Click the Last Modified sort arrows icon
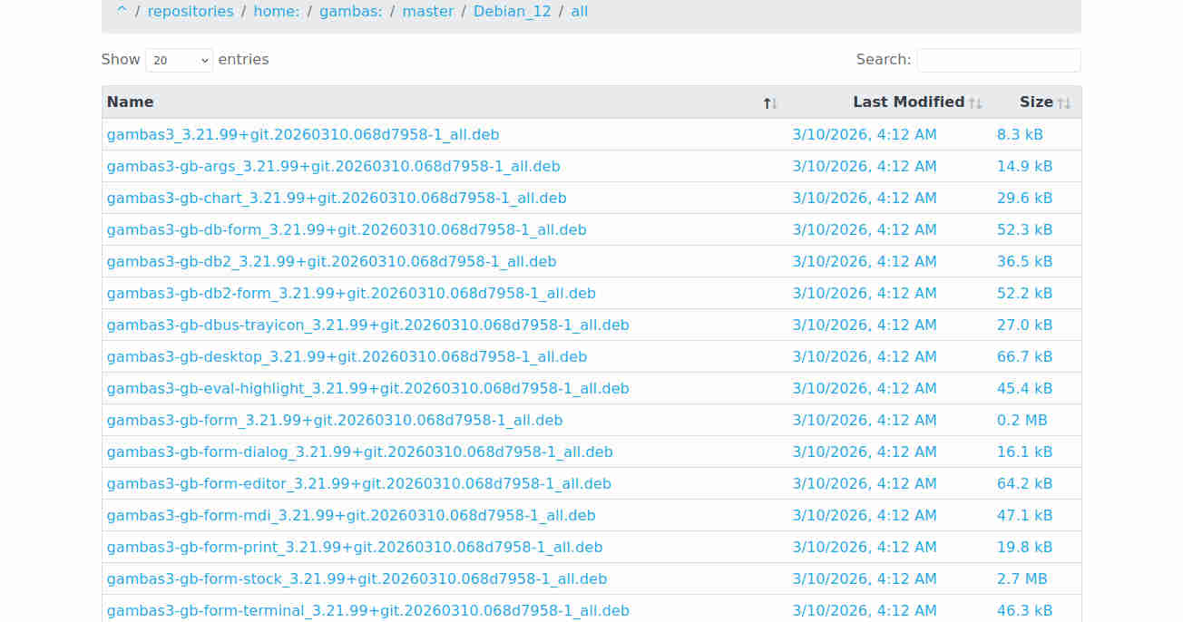The image size is (1183, 622). [x=975, y=103]
